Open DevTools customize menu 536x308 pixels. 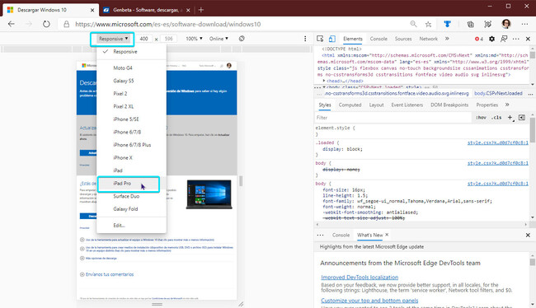click(516, 39)
